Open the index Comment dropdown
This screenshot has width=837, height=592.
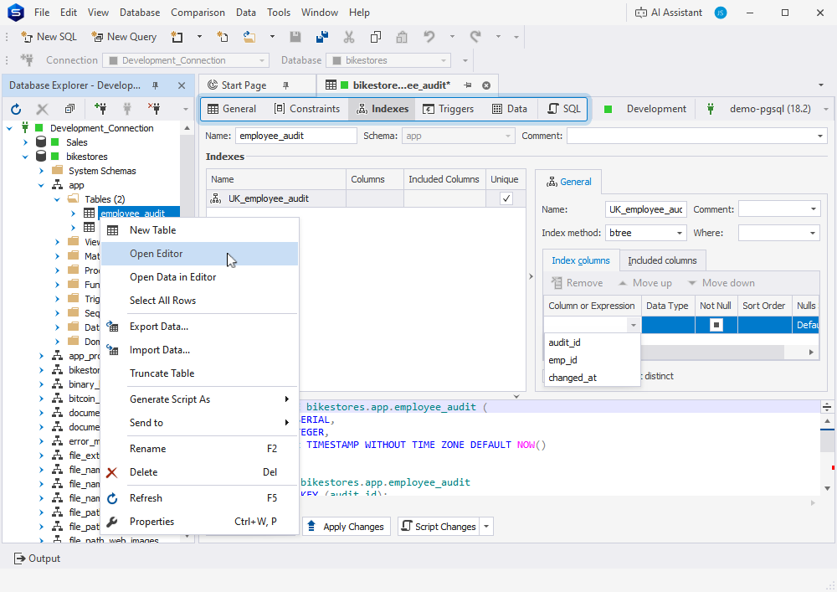coord(814,210)
